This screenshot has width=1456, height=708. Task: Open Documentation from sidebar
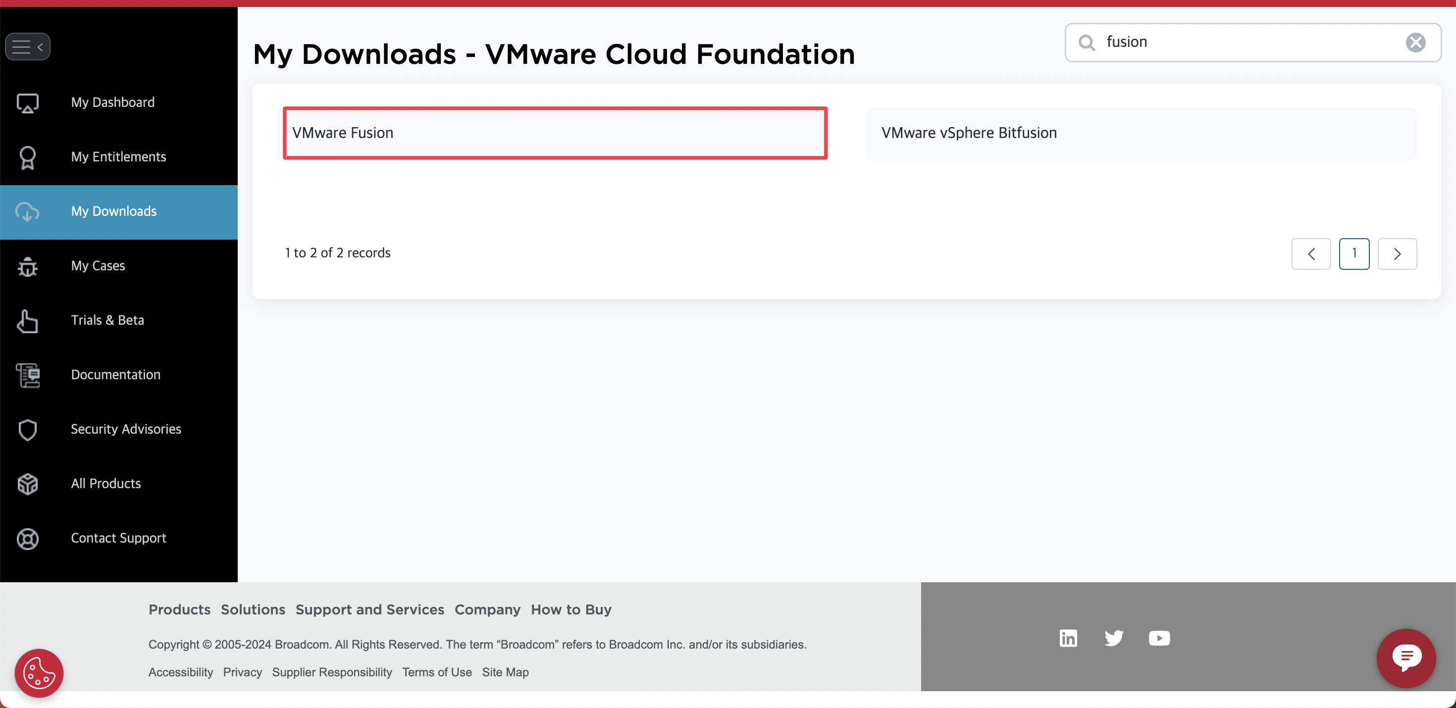pyautogui.click(x=119, y=375)
